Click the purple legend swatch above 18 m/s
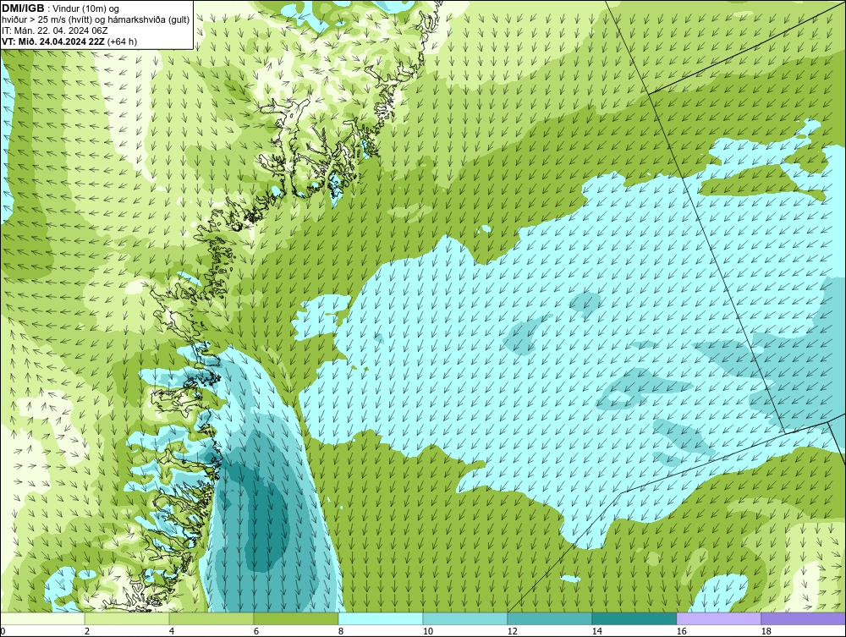 coord(804,618)
